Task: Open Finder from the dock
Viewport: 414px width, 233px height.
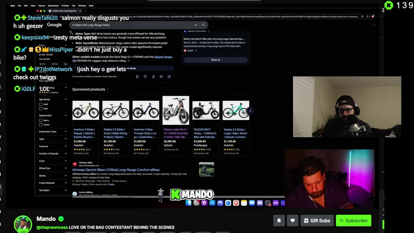Action: point(189,203)
